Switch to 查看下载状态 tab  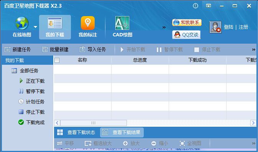76,132
